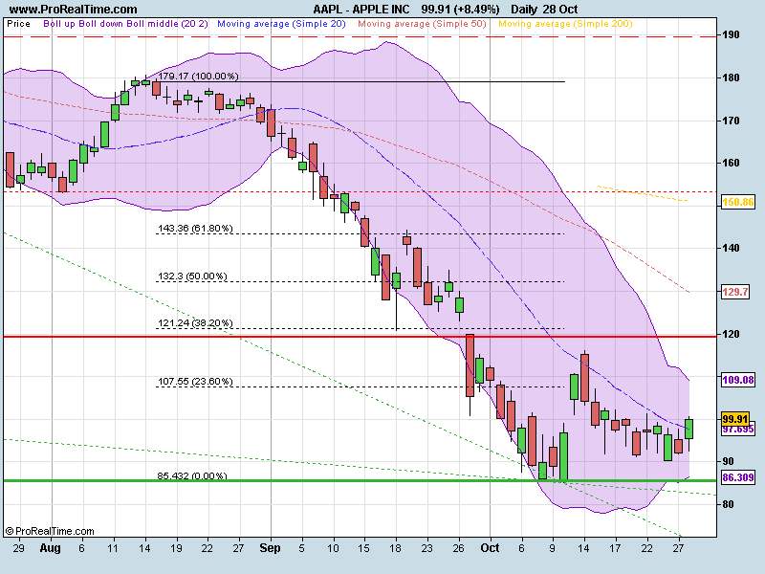Click the Daily 28 Oct timeframe label
This screenshot has height=574, width=765.
click(544, 10)
